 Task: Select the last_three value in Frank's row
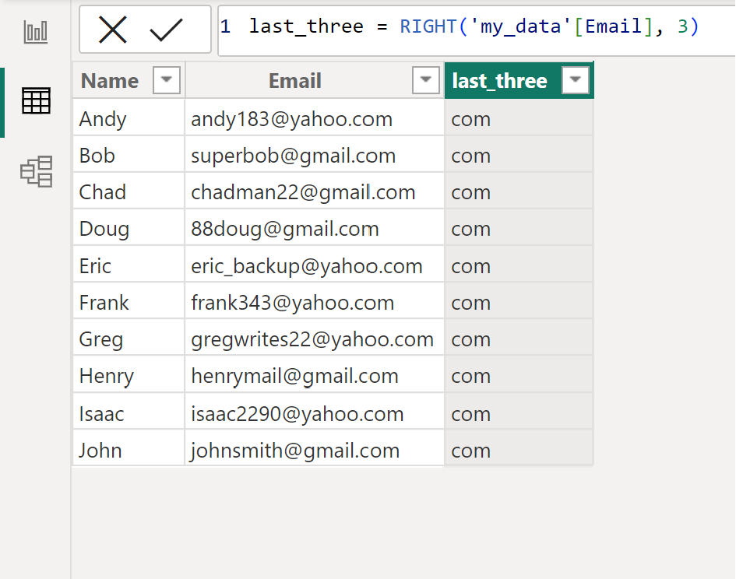pyautogui.click(x=471, y=303)
